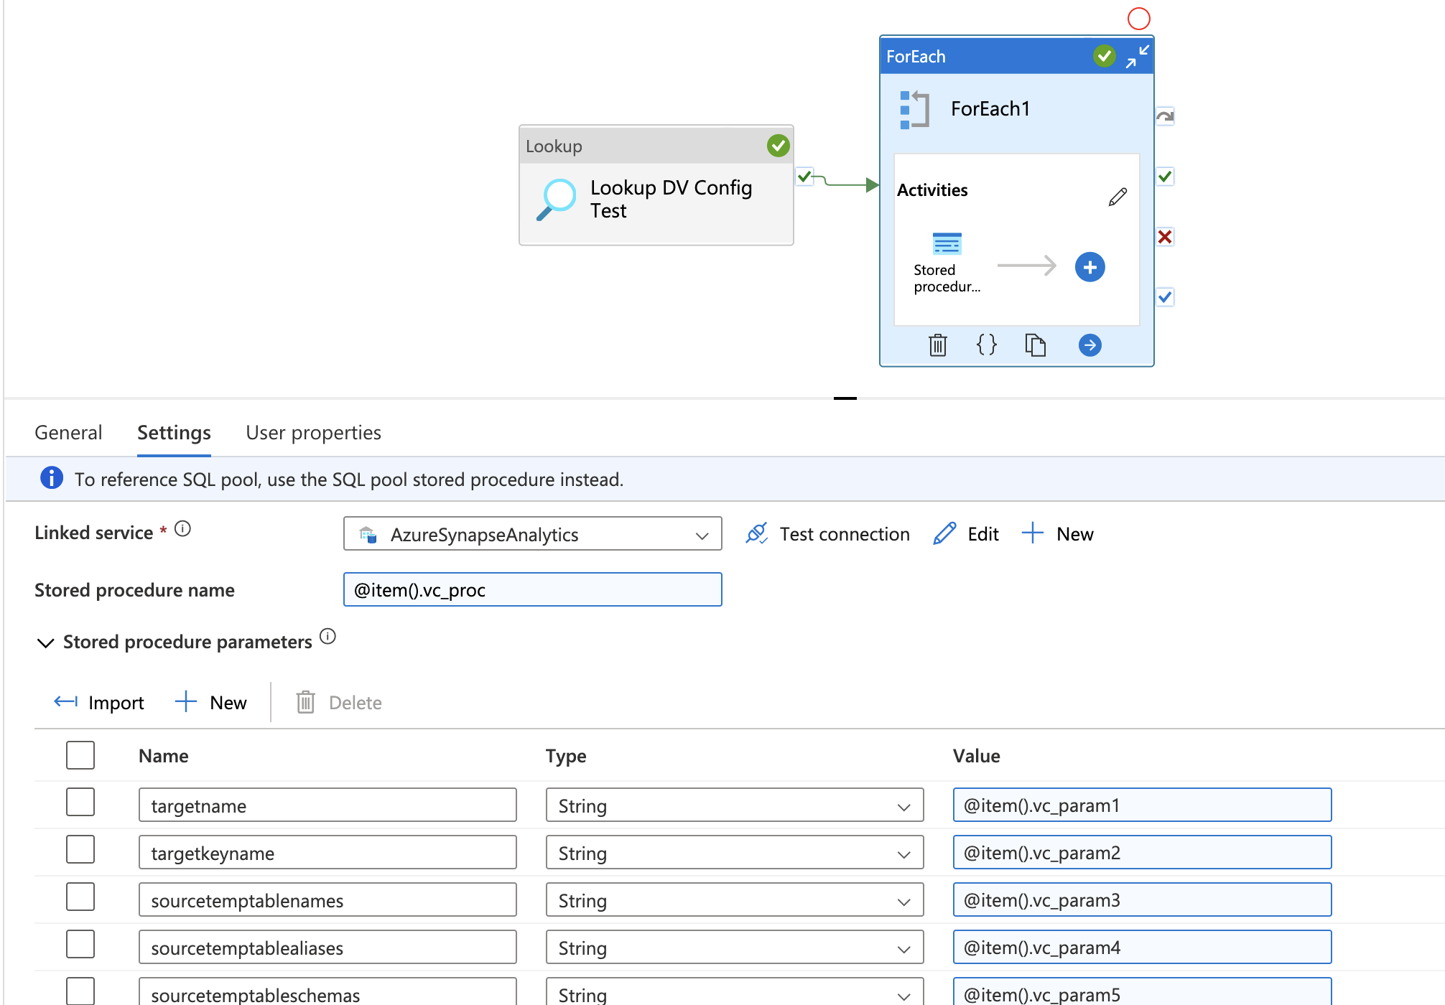Open the targetkeyname Type dropdown

click(734, 853)
